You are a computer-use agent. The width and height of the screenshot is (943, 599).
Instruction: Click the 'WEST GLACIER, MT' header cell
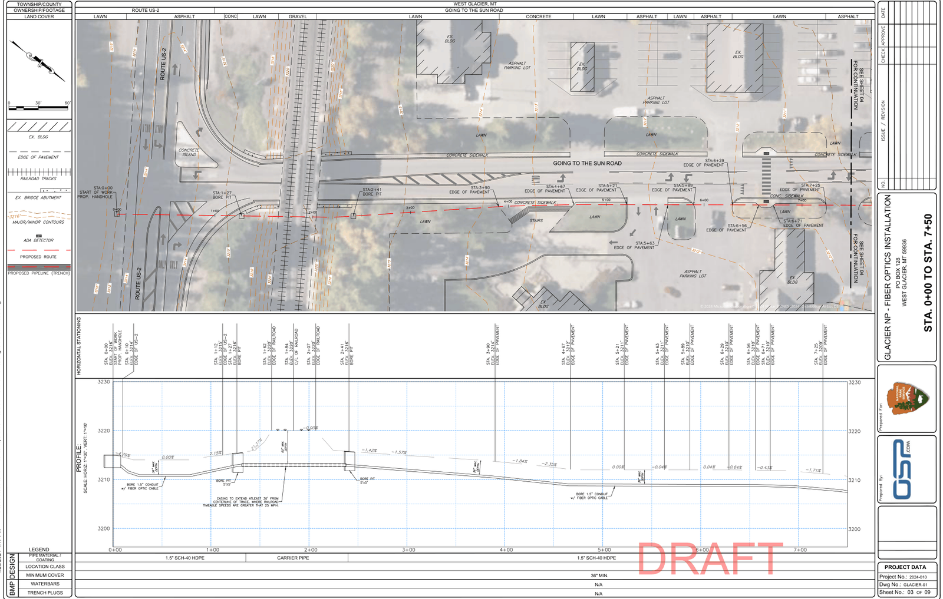click(474, 4)
